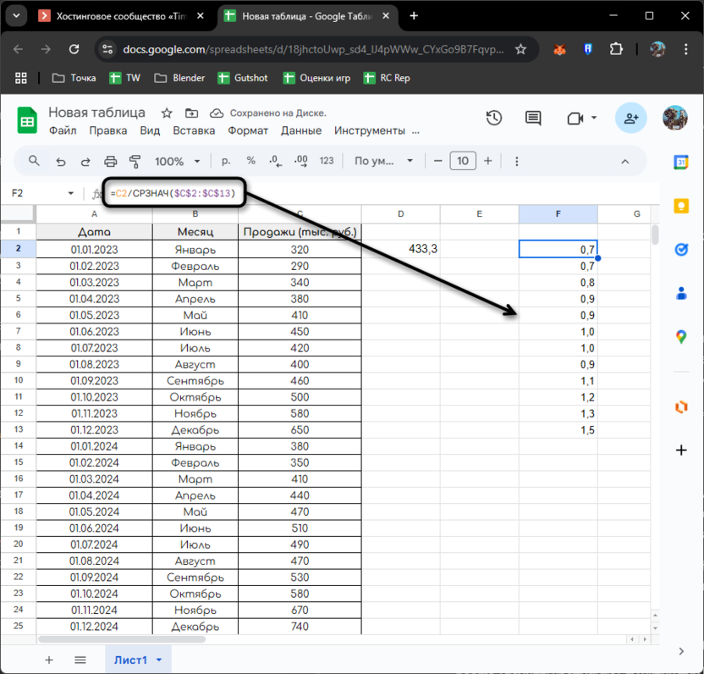Open the font dropdown По ум...
The image size is (704, 674).
point(385,161)
